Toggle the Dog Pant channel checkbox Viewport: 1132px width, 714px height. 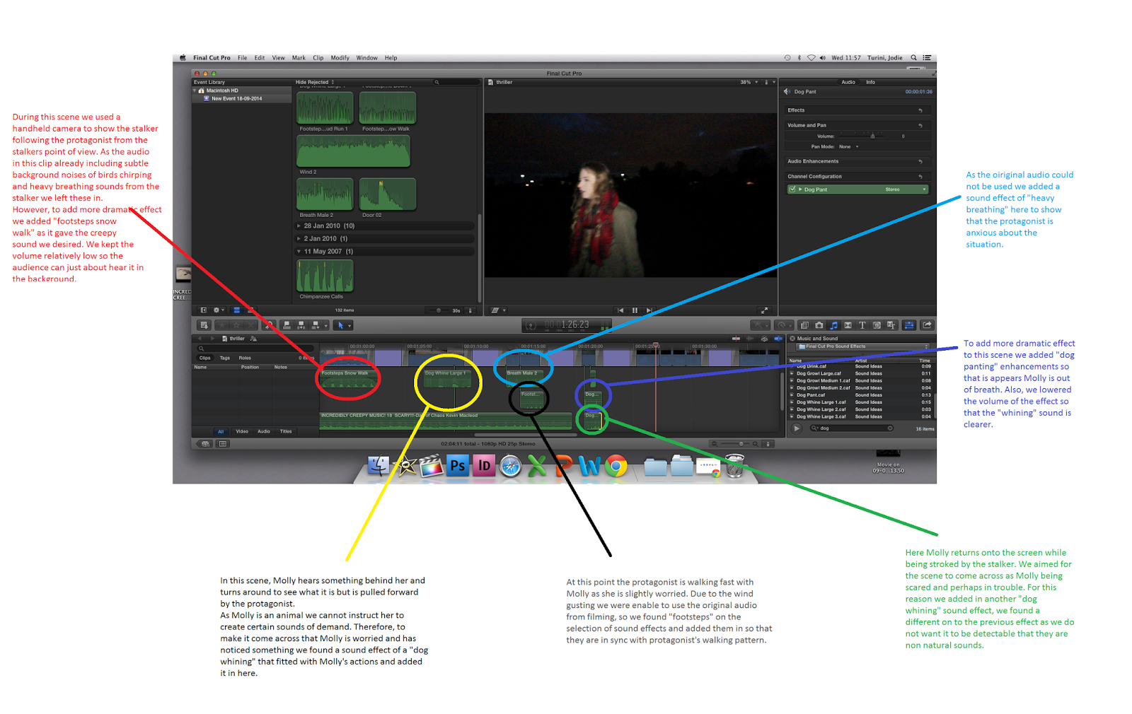tap(792, 189)
